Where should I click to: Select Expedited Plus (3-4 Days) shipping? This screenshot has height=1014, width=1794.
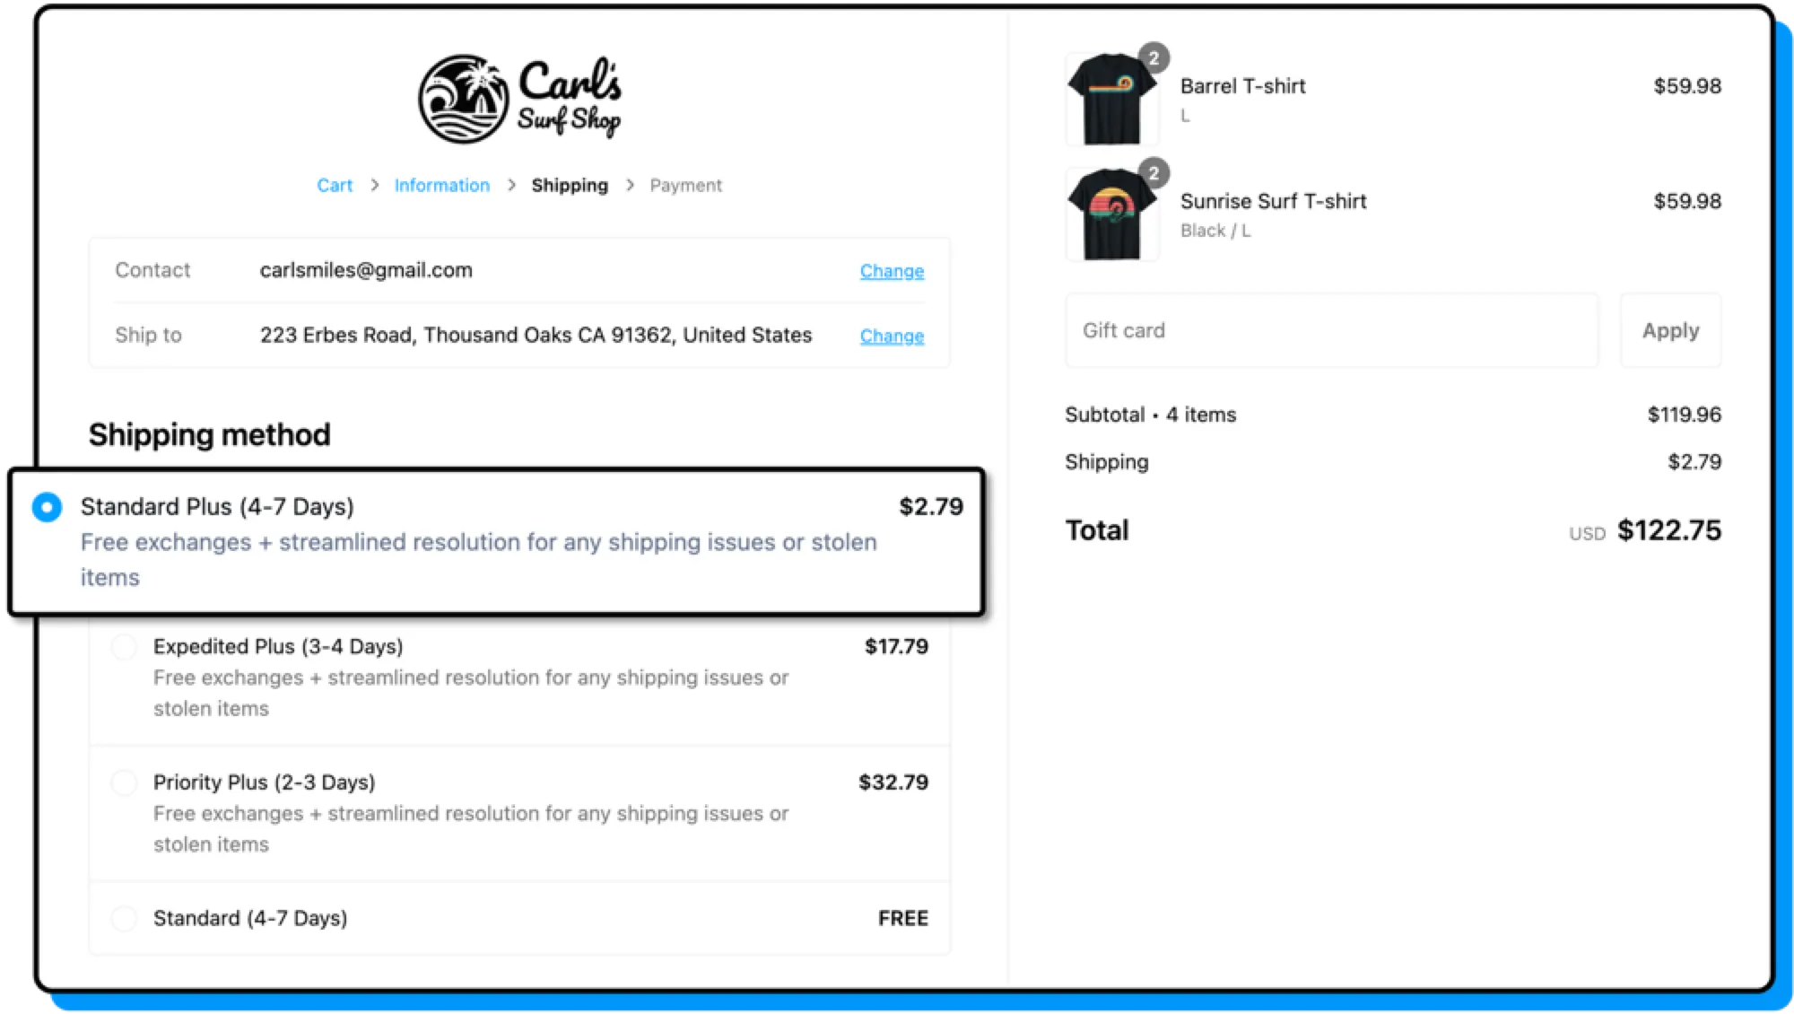coord(124,647)
